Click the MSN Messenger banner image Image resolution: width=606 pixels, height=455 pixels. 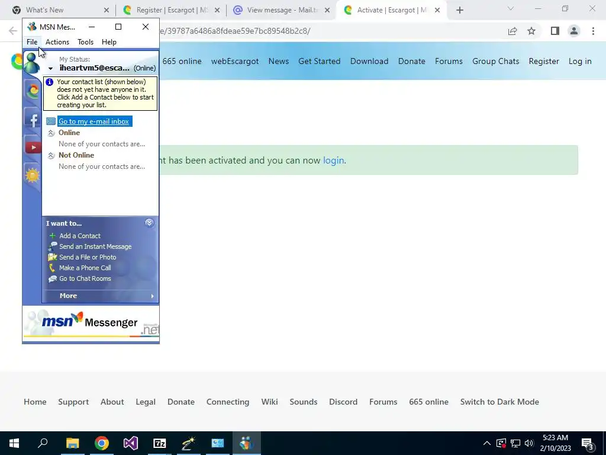pyautogui.click(x=91, y=322)
